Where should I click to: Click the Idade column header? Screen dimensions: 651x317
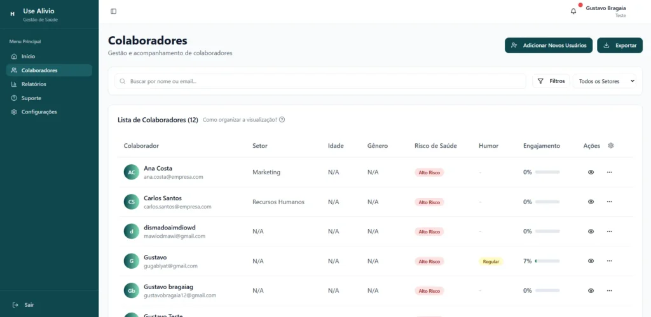[x=336, y=146]
